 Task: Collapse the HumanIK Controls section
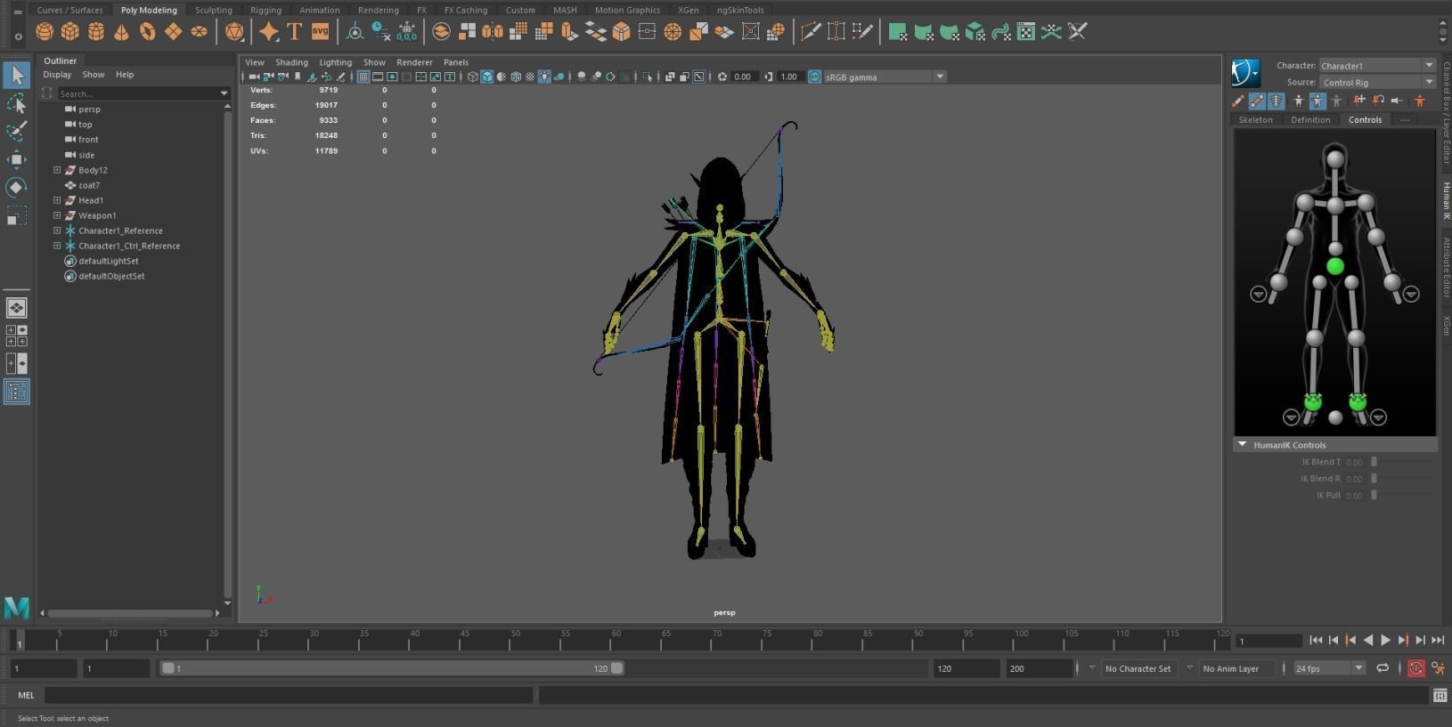[1242, 444]
